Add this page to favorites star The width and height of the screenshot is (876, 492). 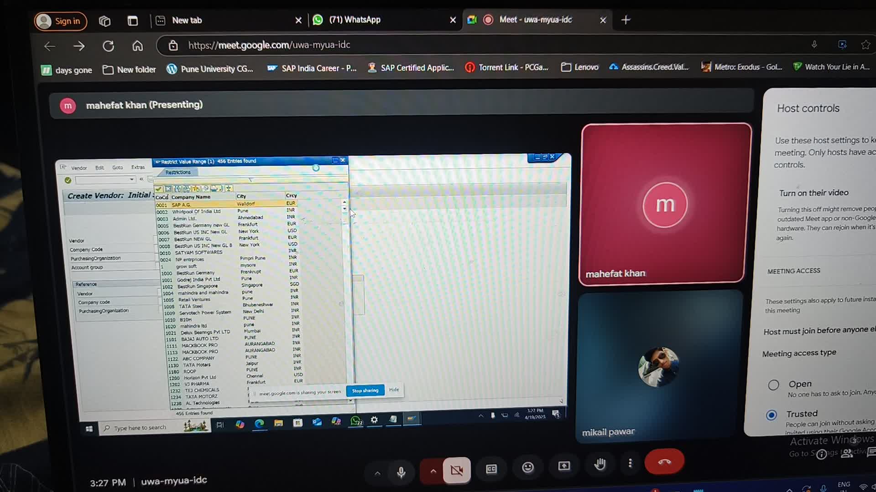pyautogui.click(x=865, y=44)
